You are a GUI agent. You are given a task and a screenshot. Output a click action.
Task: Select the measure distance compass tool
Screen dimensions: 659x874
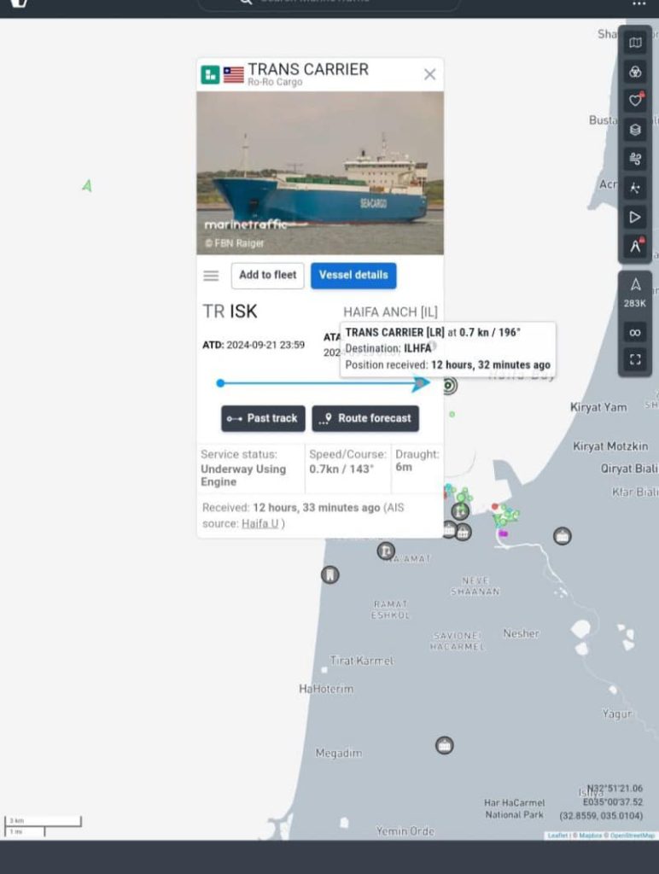coord(635,247)
